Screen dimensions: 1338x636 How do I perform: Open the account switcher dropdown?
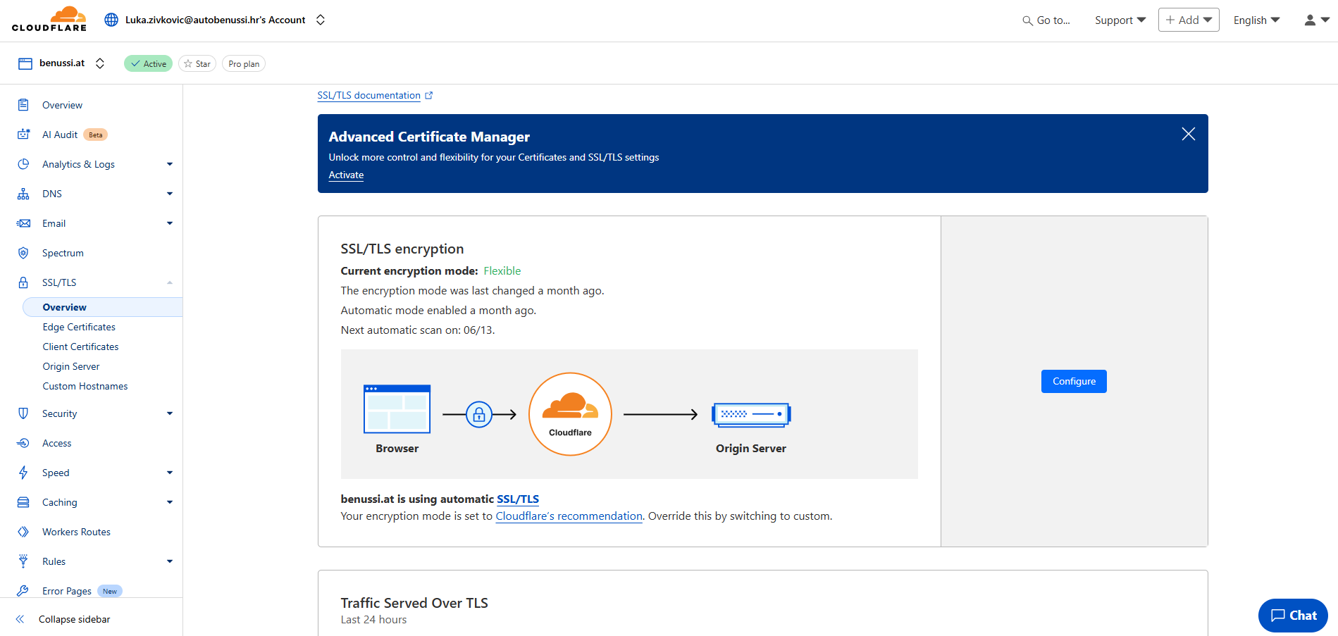(321, 20)
